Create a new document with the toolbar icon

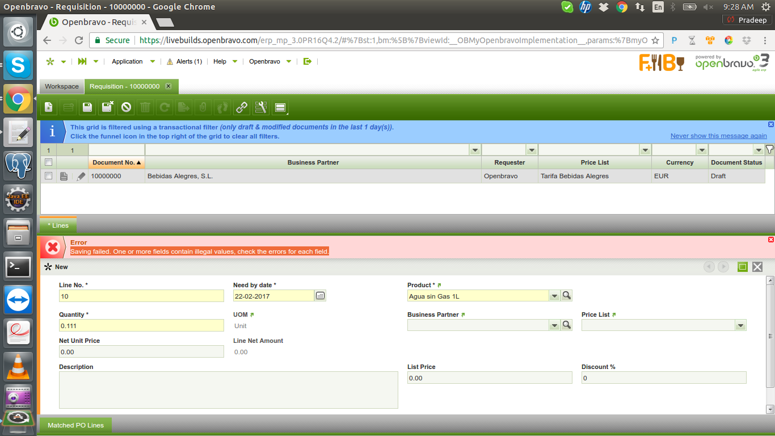49,107
